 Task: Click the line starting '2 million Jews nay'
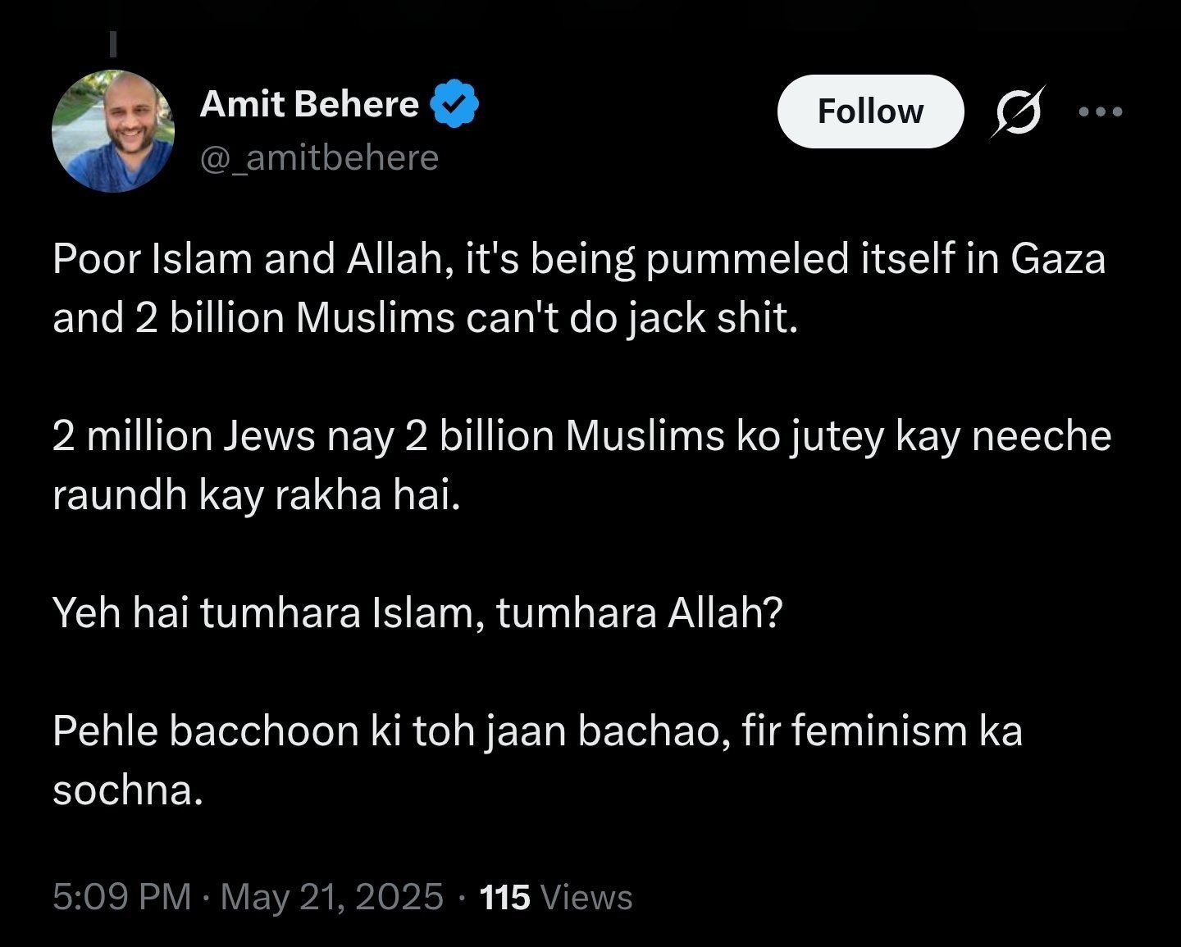pos(582,436)
